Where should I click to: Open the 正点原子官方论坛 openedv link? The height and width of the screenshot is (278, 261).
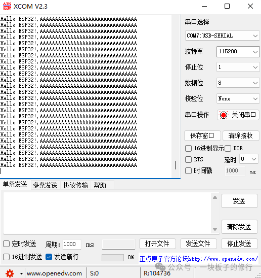point(198,259)
